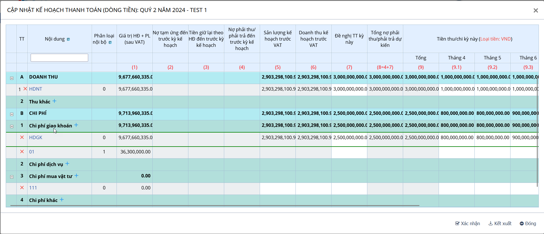Delete row 01 with the red X

[x=22, y=152]
